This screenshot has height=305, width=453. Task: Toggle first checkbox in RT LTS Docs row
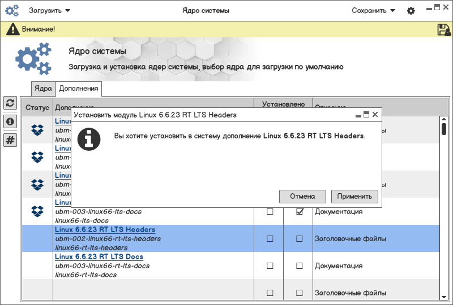pos(270,266)
